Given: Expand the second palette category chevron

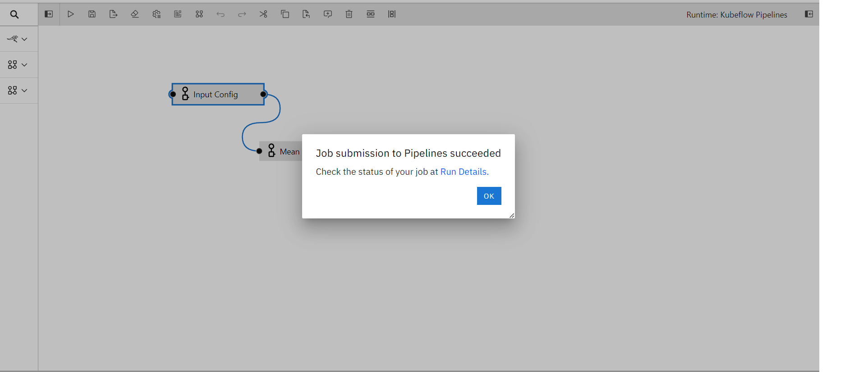Looking at the screenshot, I should click(x=24, y=65).
